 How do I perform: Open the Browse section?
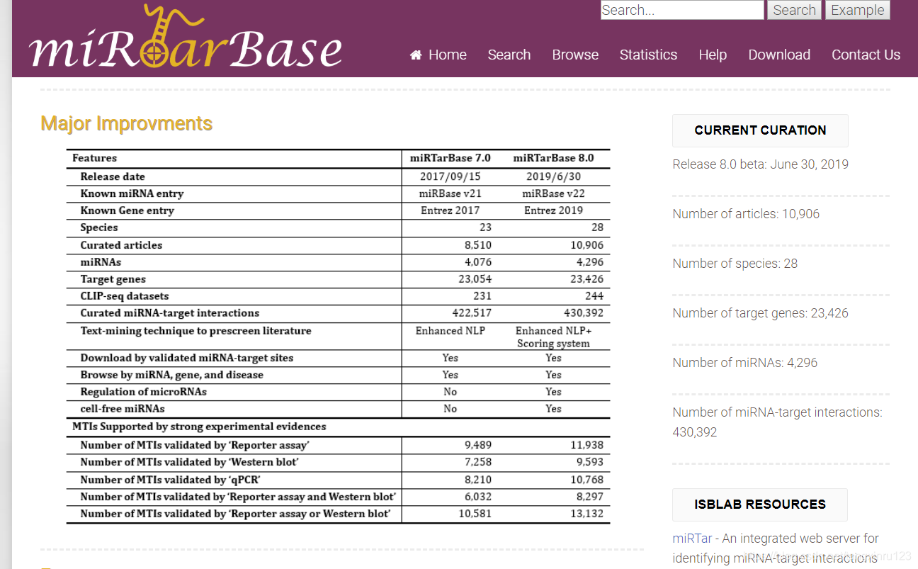click(x=575, y=55)
